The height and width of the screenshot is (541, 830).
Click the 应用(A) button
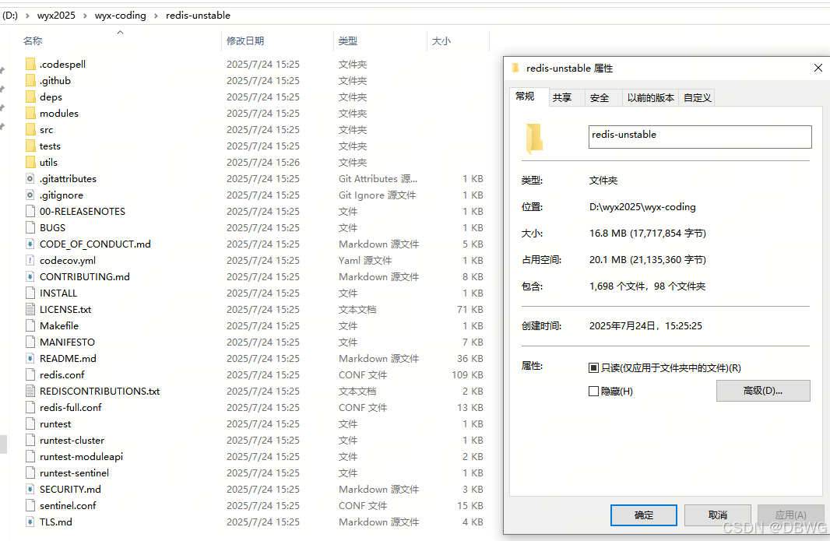[x=791, y=515]
